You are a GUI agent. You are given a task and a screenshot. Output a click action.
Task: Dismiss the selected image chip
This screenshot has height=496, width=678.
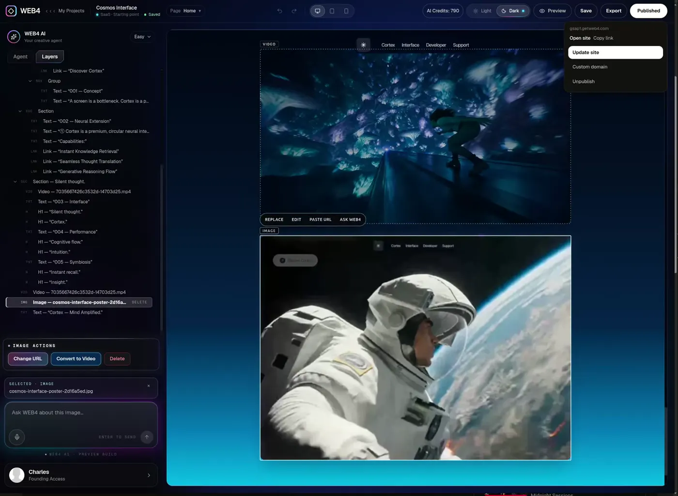tap(149, 386)
